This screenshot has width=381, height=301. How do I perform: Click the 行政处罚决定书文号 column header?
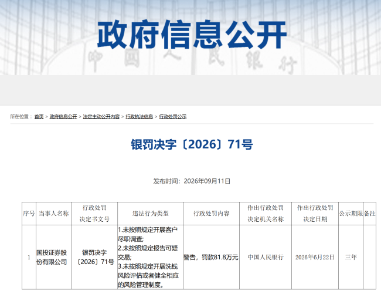coord(94,214)
